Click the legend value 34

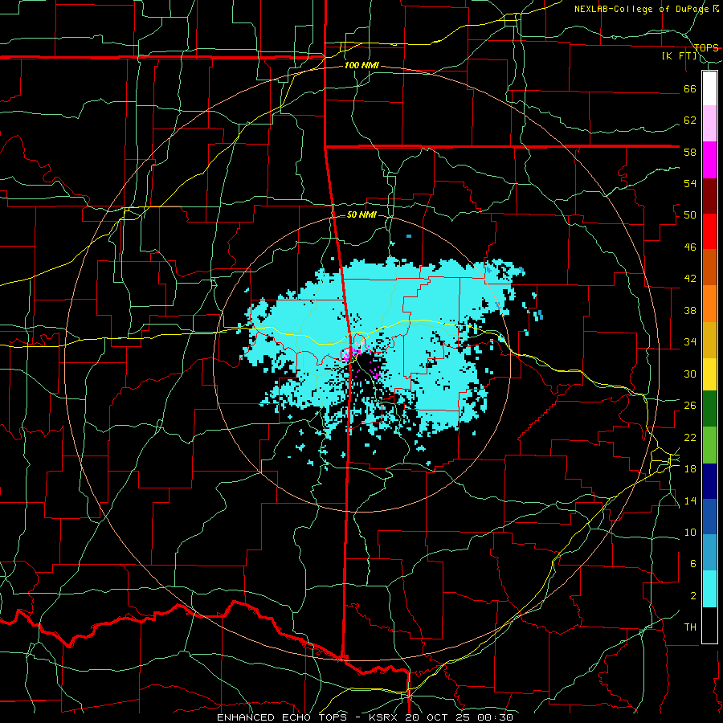point(690,341)
